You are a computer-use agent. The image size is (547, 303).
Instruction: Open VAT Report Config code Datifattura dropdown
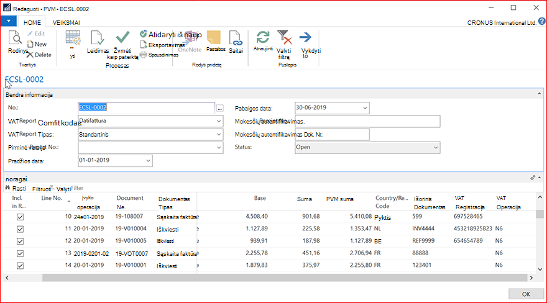[219, 121]
